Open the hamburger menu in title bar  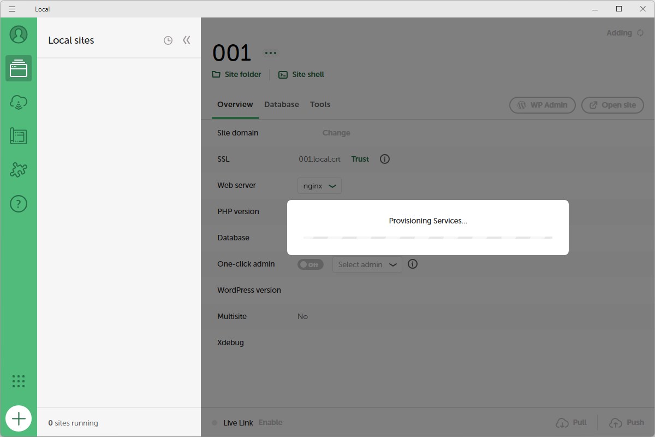tap(12, 9)
